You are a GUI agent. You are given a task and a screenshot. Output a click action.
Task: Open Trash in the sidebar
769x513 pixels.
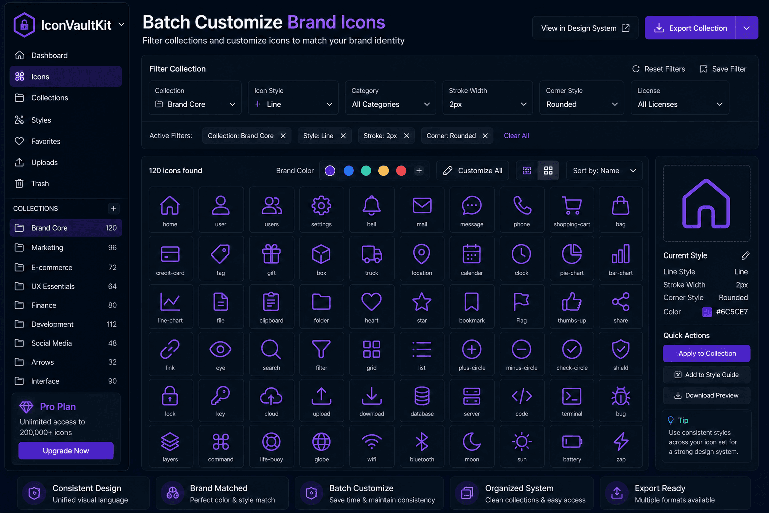[x=66, y=184]
